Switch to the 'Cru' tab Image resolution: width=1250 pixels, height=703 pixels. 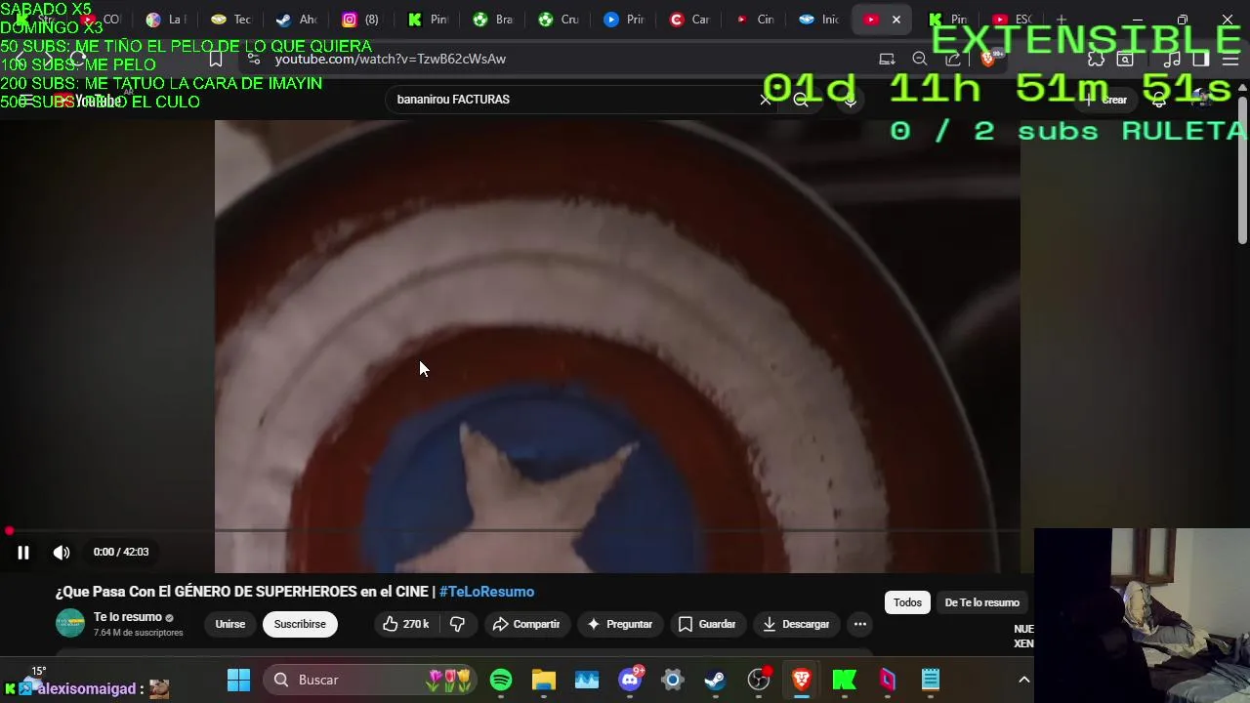point(558,20)
